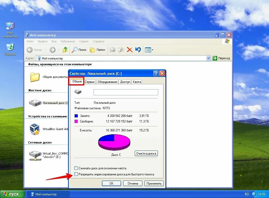Switch to the Оборудование tab
The width and height of the screenshot is (269, 198).
[x=107, y=82]
